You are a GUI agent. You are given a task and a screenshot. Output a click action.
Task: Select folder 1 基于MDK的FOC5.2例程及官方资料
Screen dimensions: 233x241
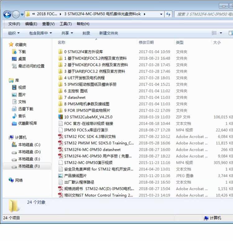95,58
